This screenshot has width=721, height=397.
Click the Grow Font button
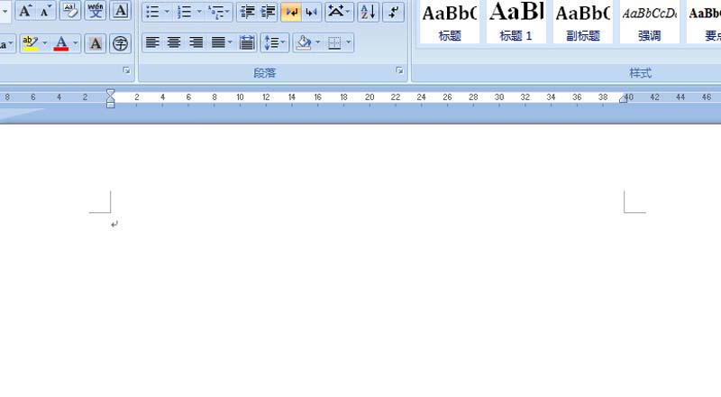coord(25,11)
